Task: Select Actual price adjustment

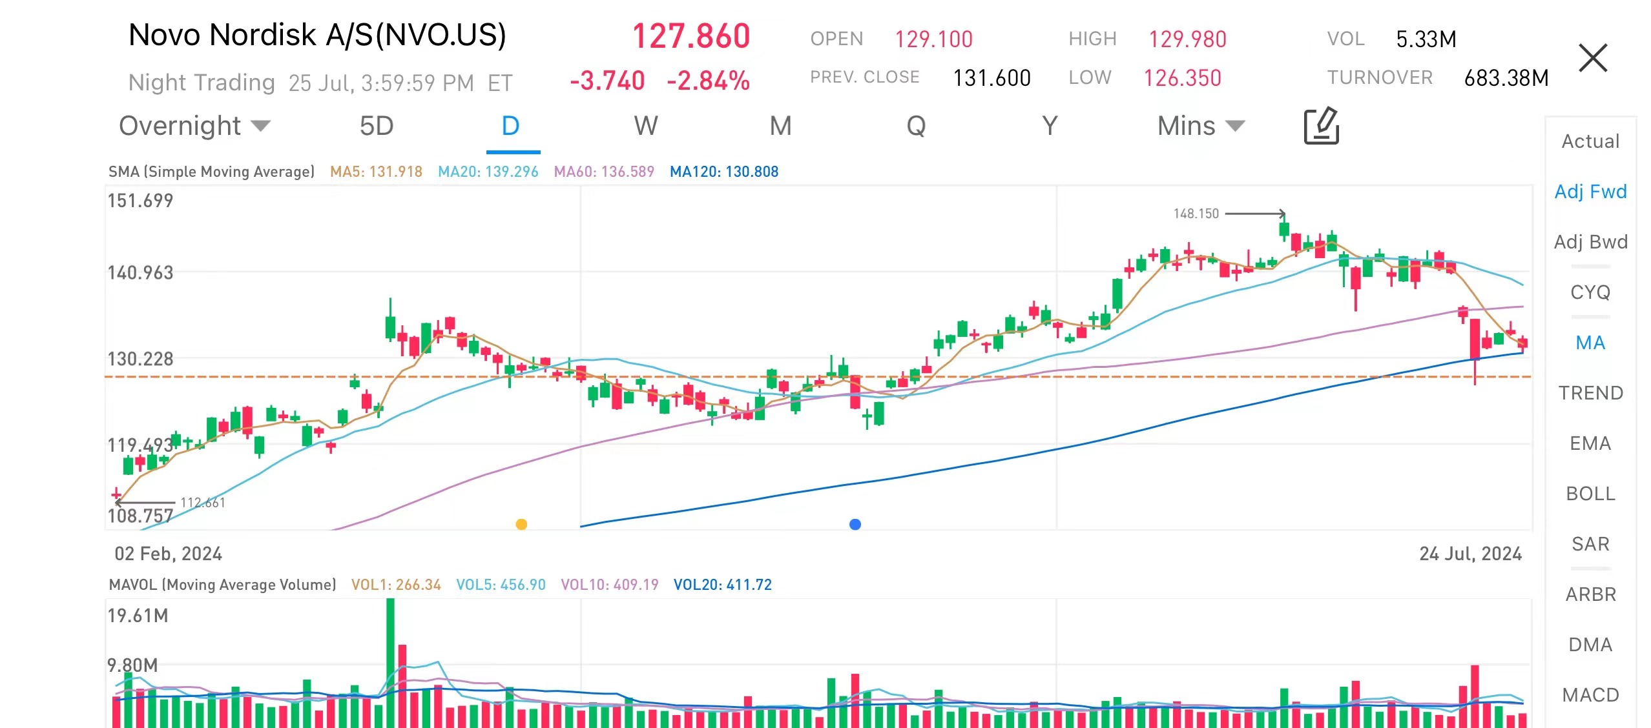Action: 1590,141
